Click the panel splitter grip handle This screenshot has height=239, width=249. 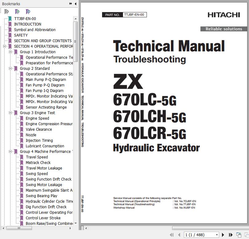[80, 103]
